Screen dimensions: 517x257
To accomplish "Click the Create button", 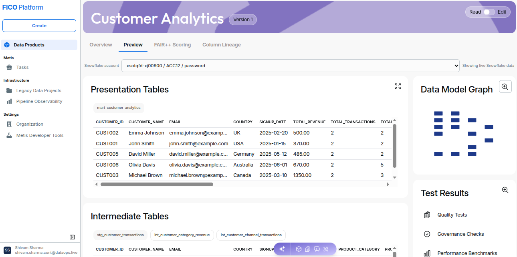I will [39, 26].
